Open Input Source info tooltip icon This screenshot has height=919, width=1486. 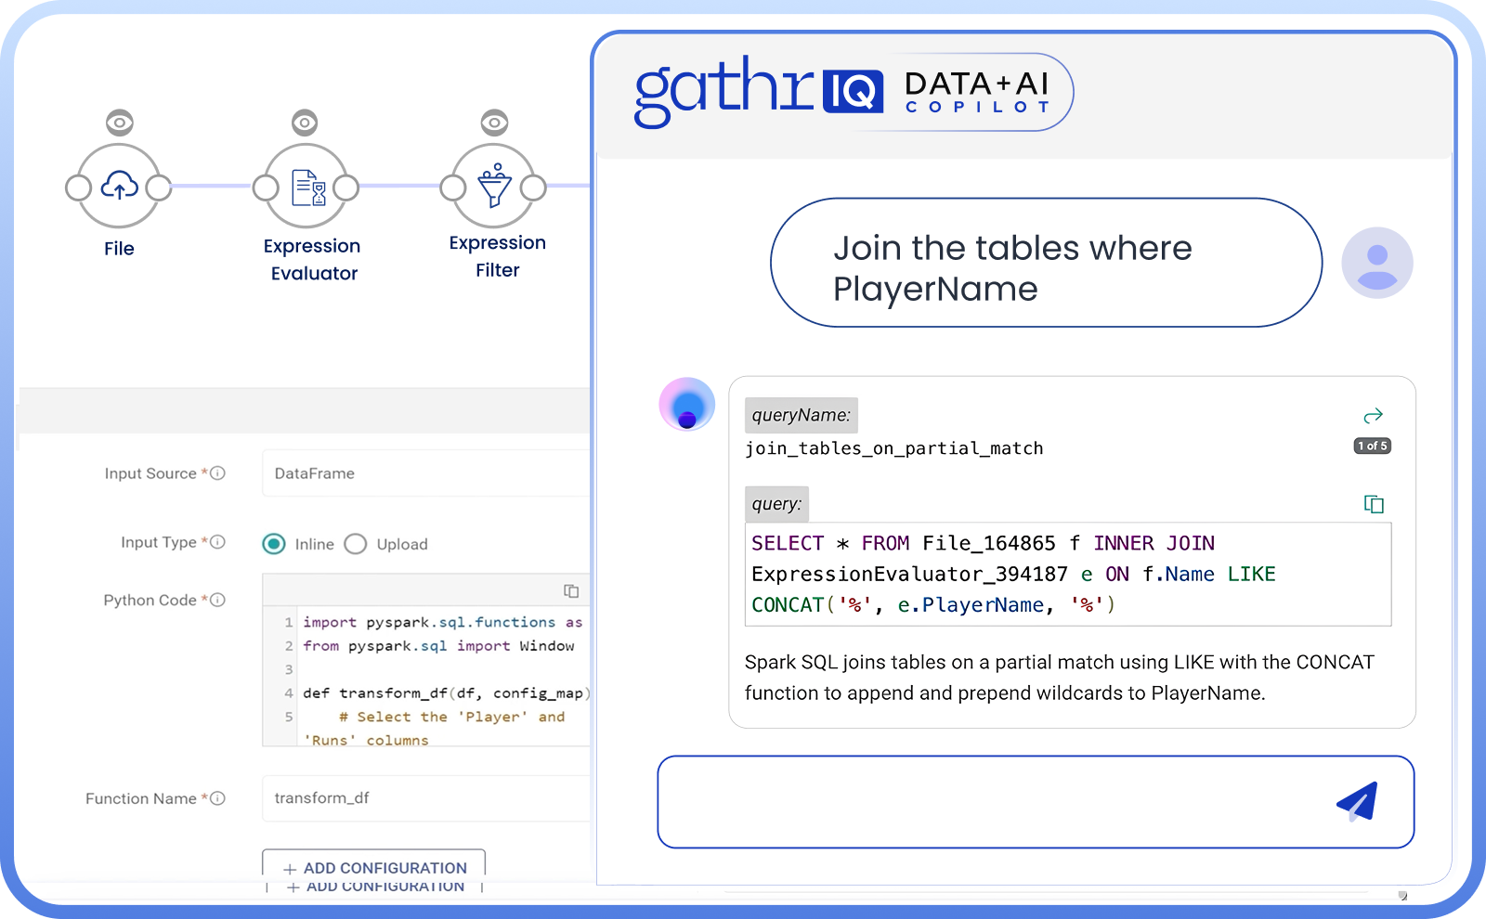(218, 473)
